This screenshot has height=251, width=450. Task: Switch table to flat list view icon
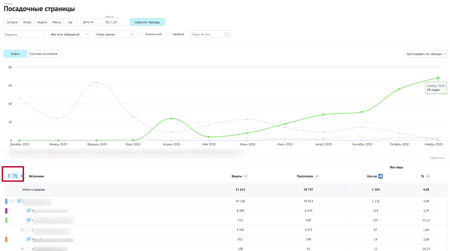click(10, 176)
